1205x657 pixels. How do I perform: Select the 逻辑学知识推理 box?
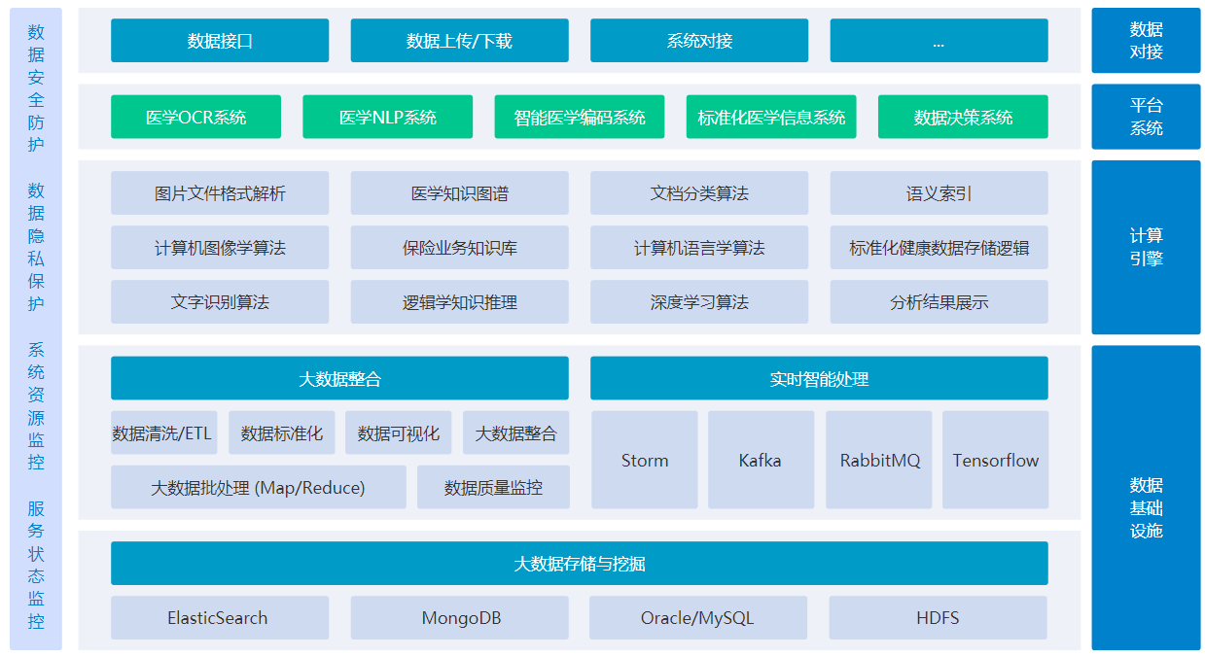coord(459,302)
